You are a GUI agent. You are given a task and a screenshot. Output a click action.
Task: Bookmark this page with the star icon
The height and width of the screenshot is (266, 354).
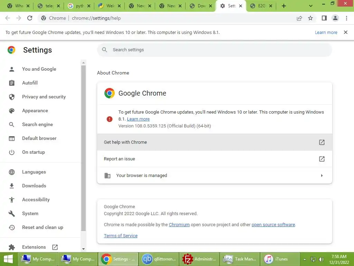[x=310, y=18]
